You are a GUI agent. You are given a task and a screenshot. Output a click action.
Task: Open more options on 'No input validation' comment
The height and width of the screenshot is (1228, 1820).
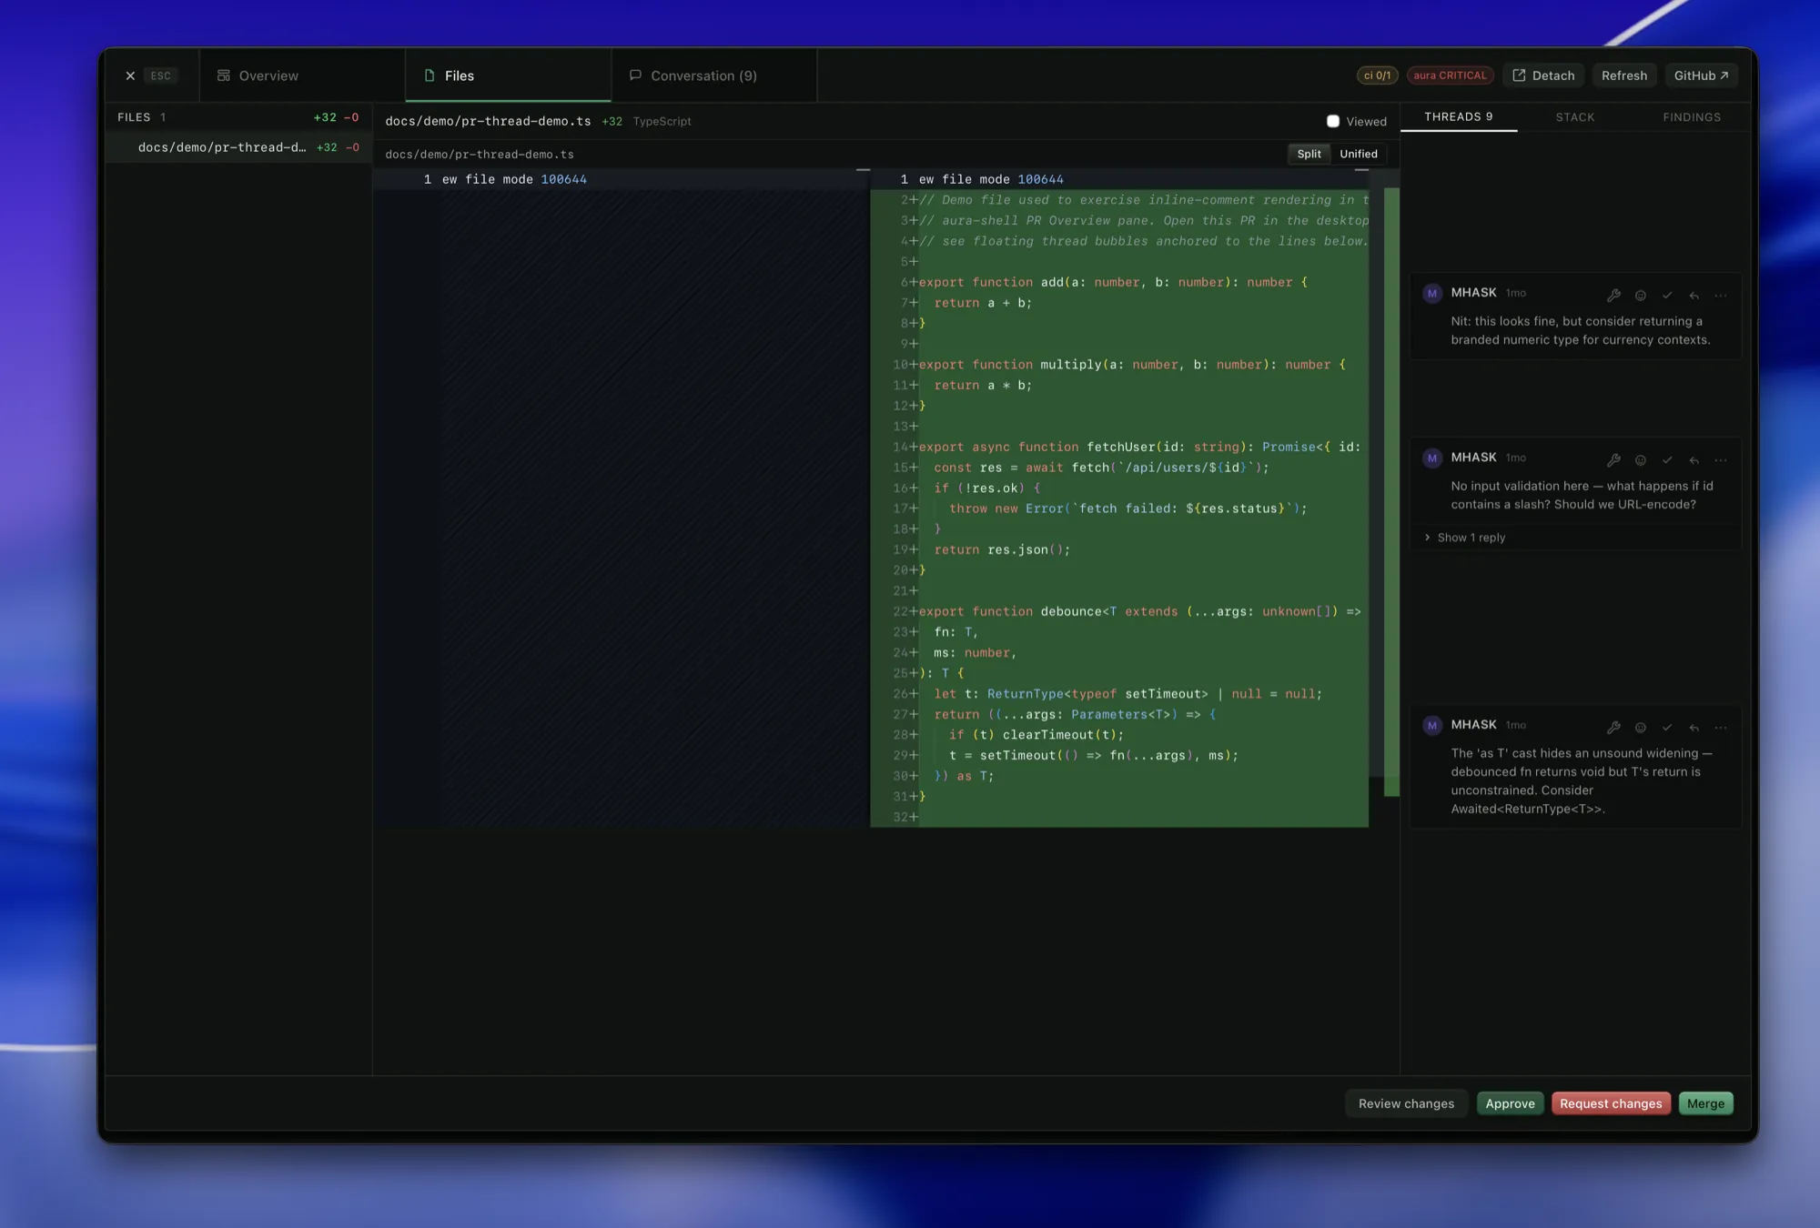(x=1720, y=460)
